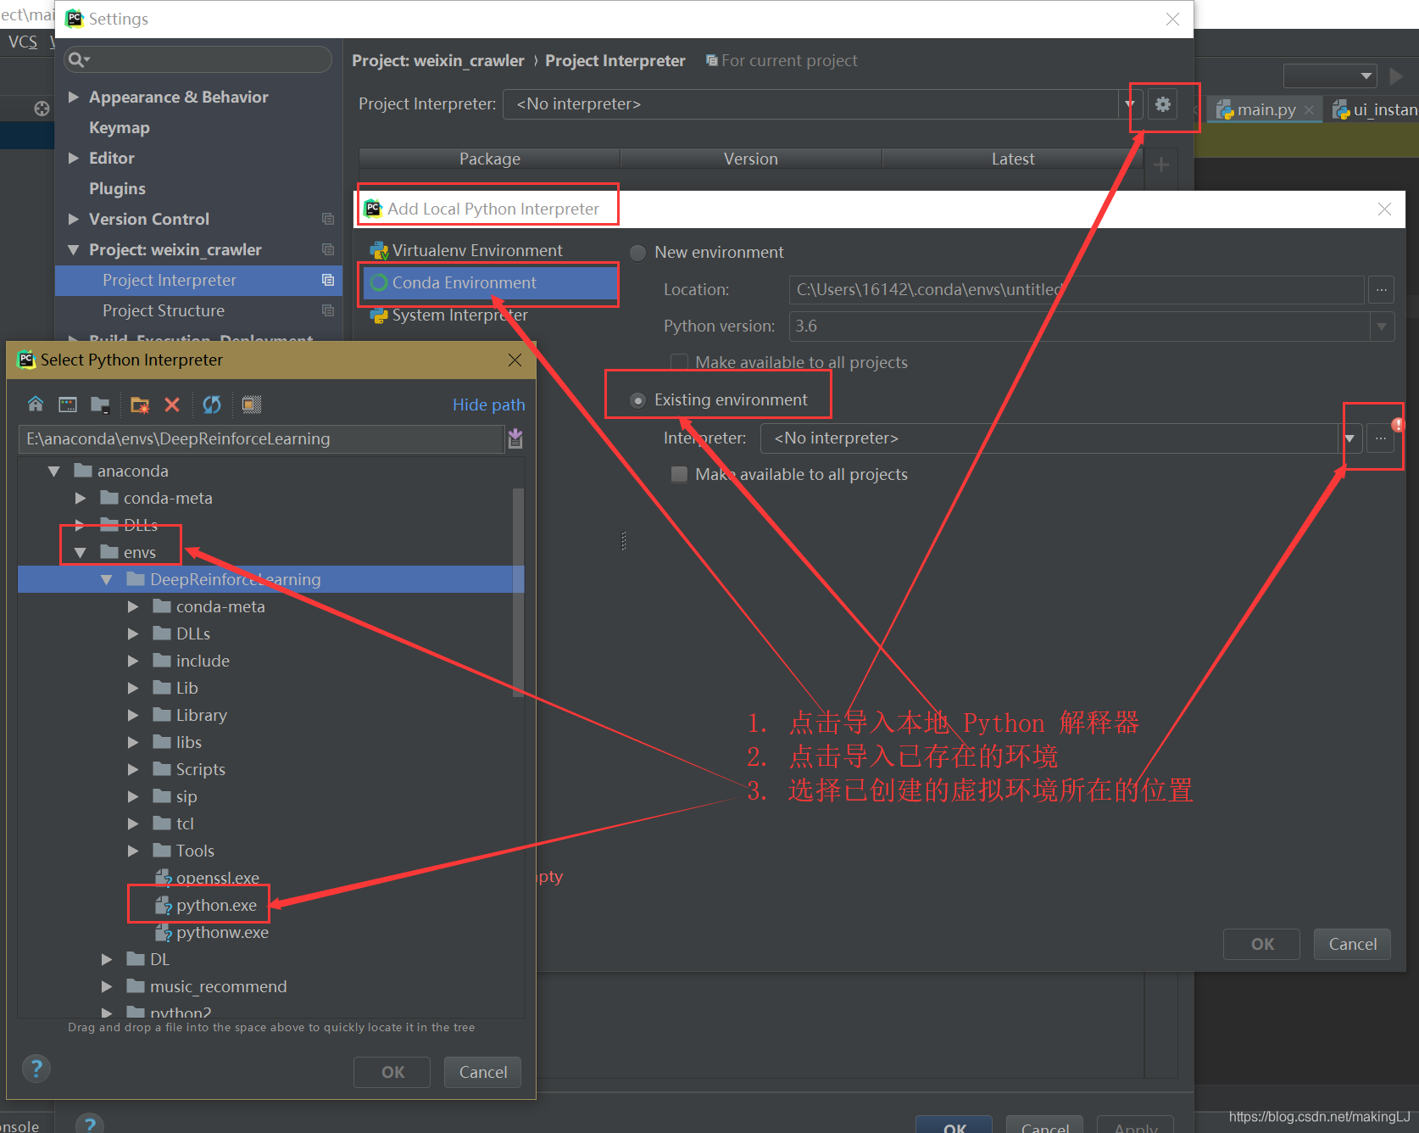
Task: Click Hide path link
Action: 489,405
